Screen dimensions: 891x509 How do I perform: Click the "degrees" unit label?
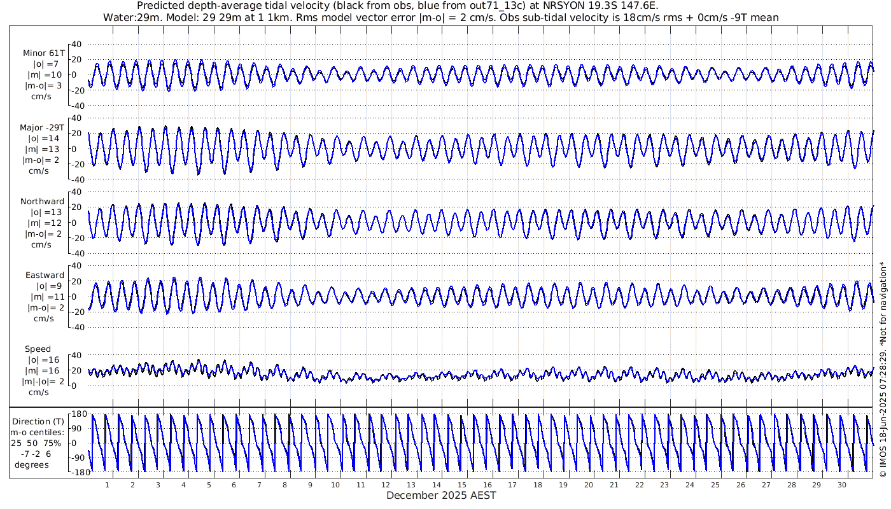(32, 464)
